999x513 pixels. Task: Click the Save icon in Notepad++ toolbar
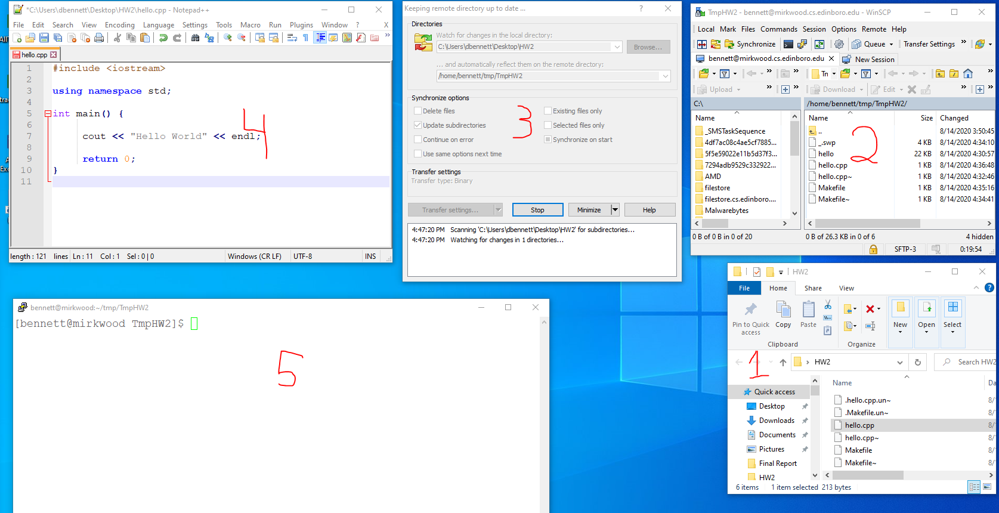(x=44, y=38)
